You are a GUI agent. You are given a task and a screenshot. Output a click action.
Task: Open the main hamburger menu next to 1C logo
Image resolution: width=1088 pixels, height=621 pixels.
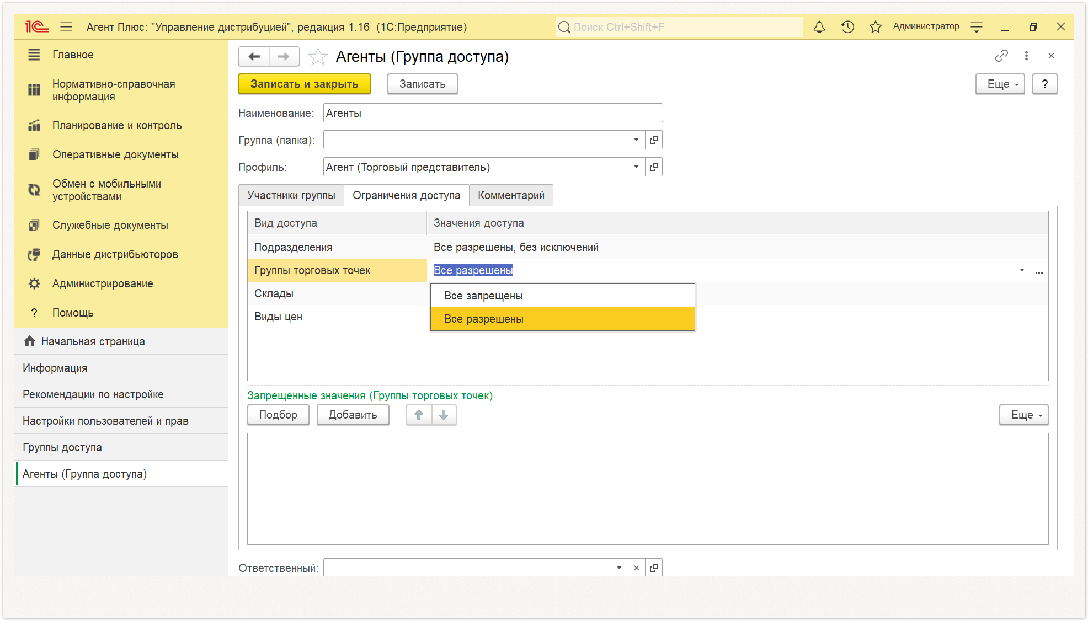click(66, 27)
